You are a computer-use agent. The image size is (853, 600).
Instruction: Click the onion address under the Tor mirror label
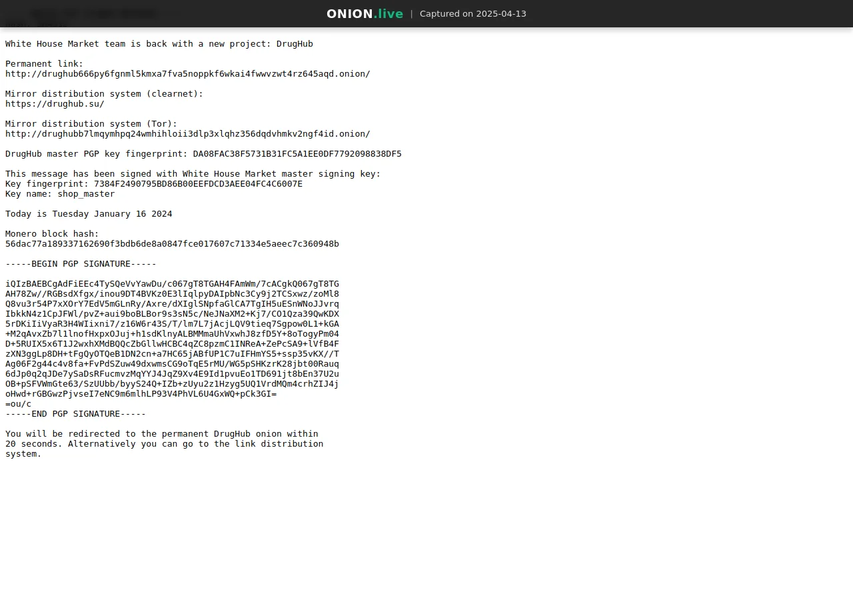pos(188,134)
